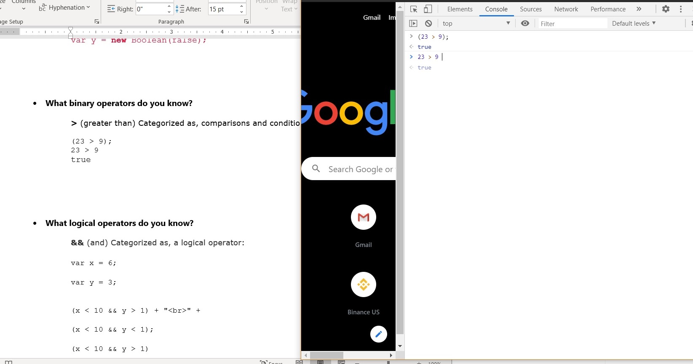Click 'What logical operators do you know?' heading
The image size is (693, 364).
[119, 223]
